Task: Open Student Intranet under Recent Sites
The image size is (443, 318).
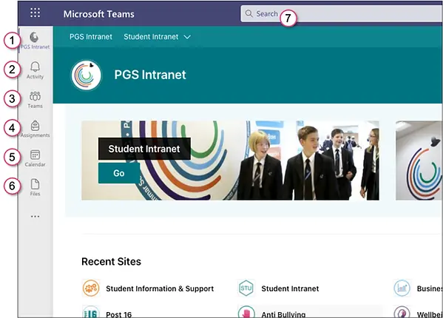Action: [x=290, y=288]
